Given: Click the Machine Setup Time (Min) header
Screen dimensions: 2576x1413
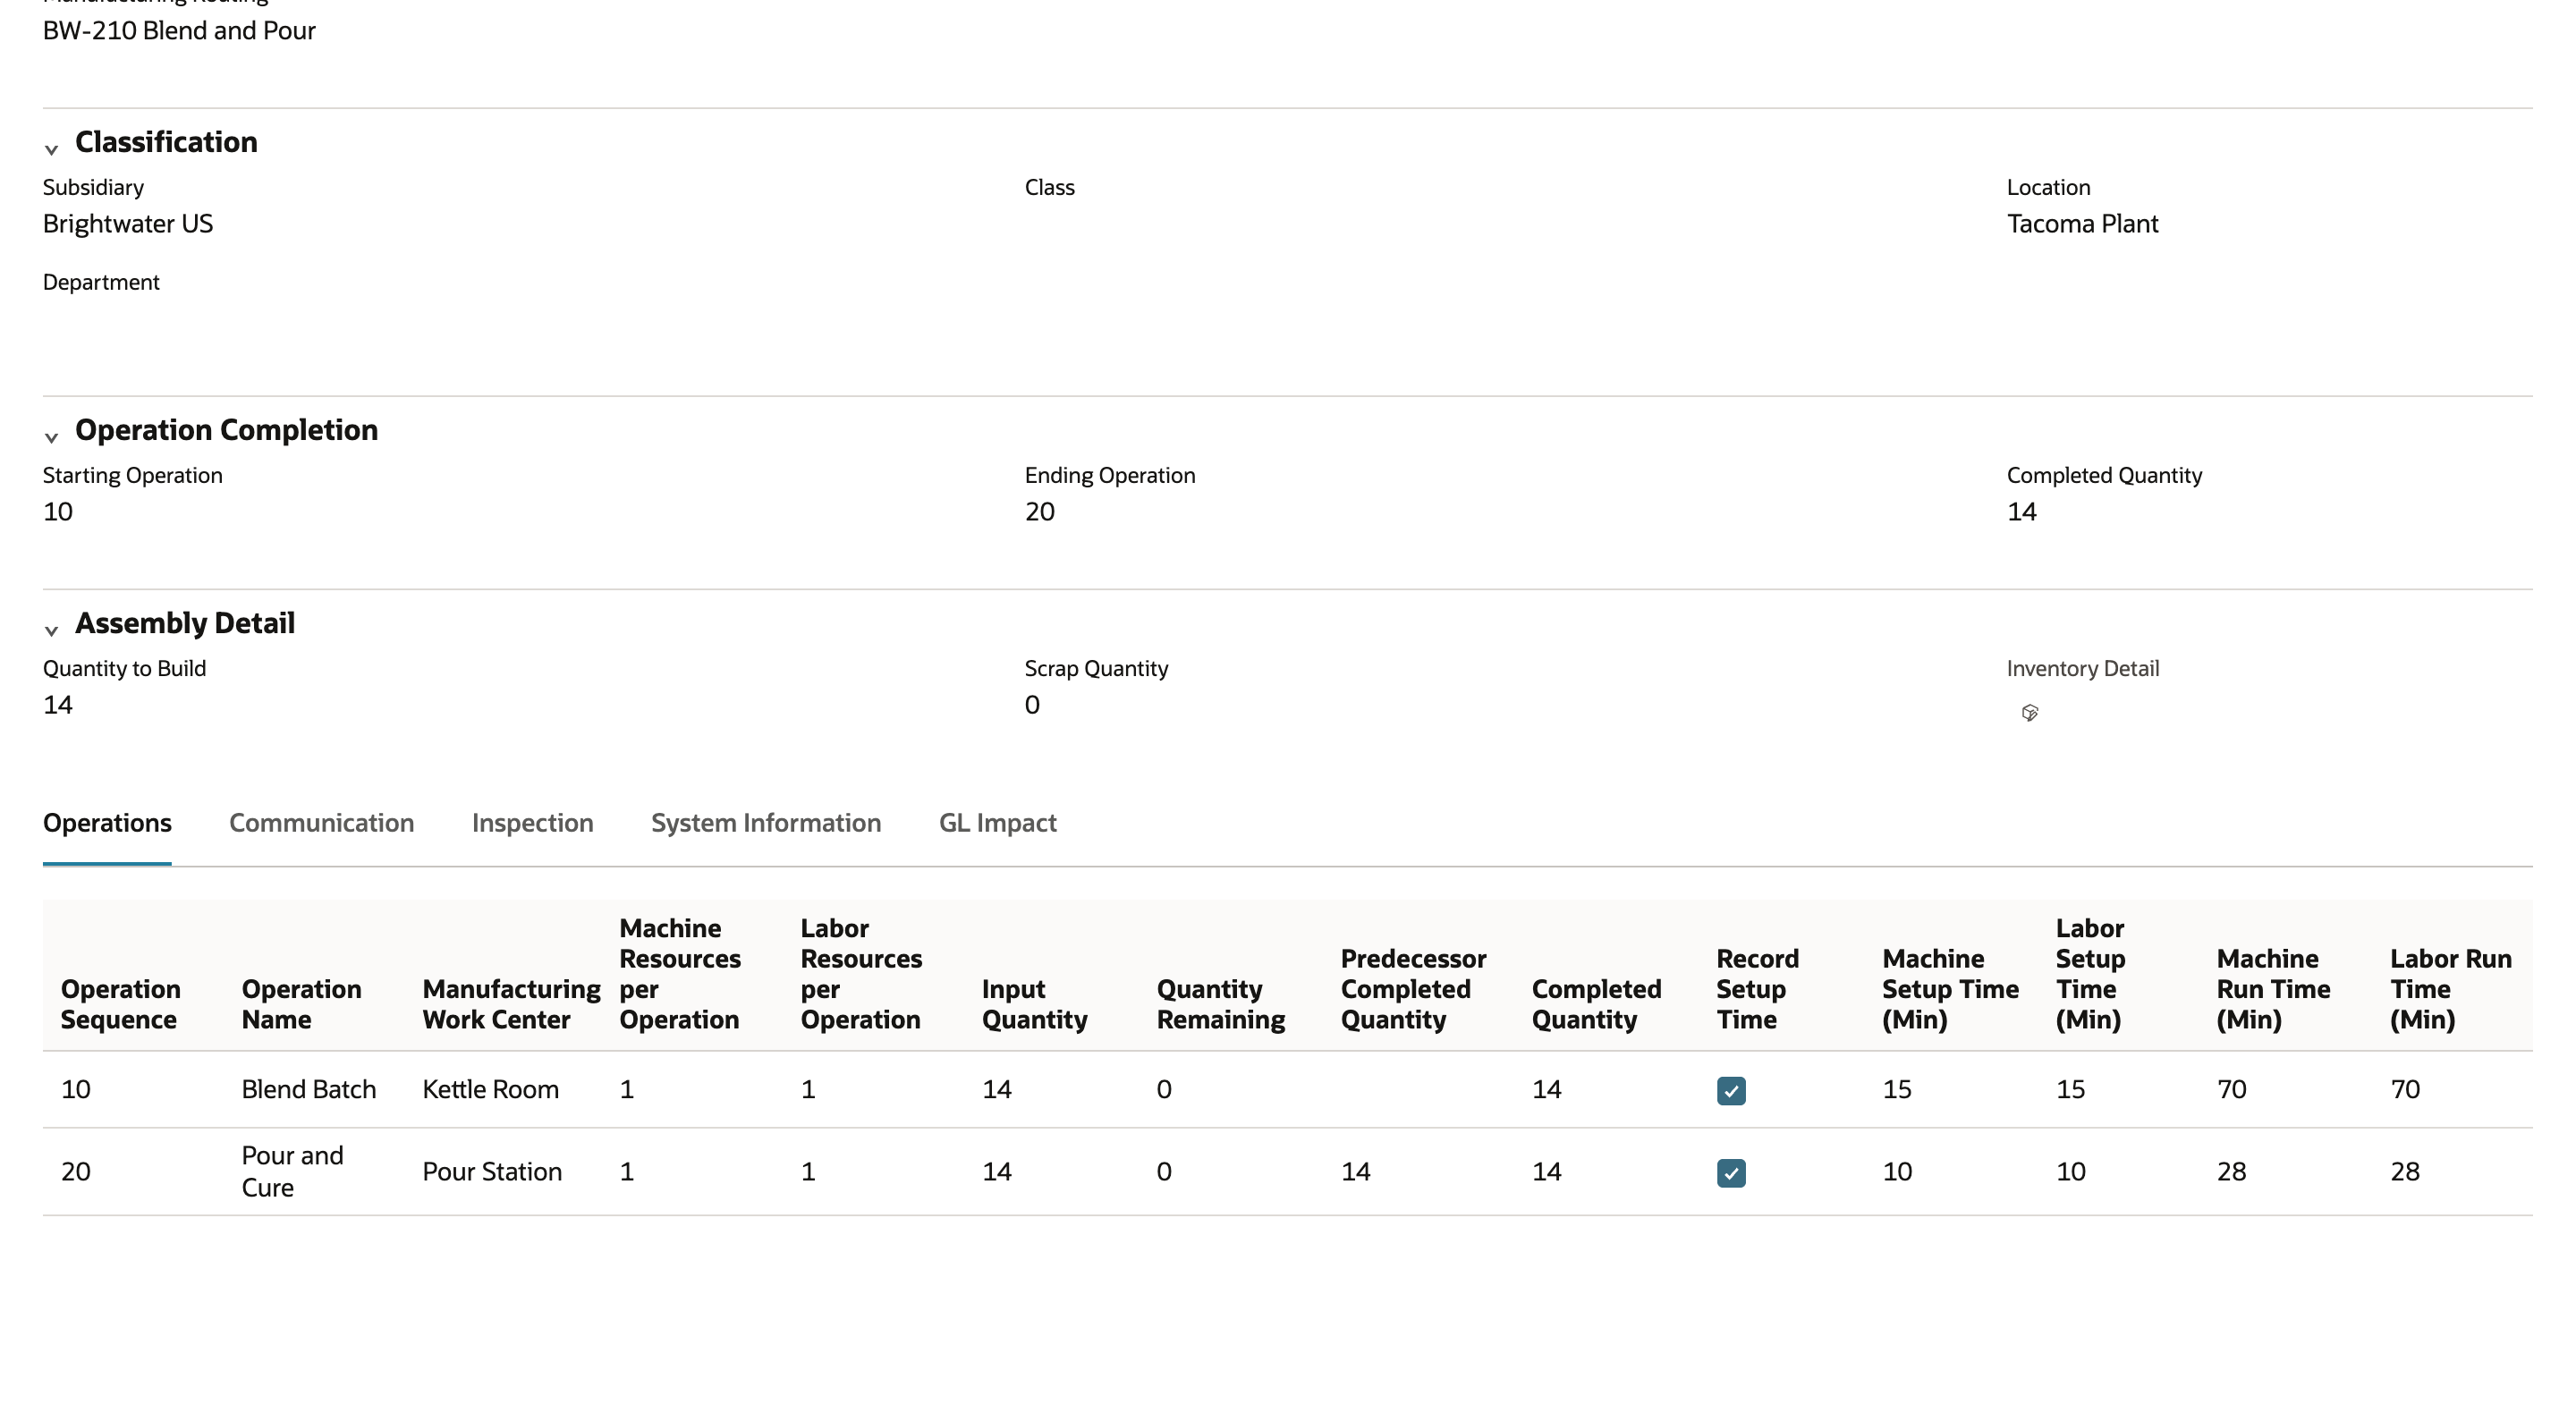Looking at the screenshot, I should point(1950,989).
